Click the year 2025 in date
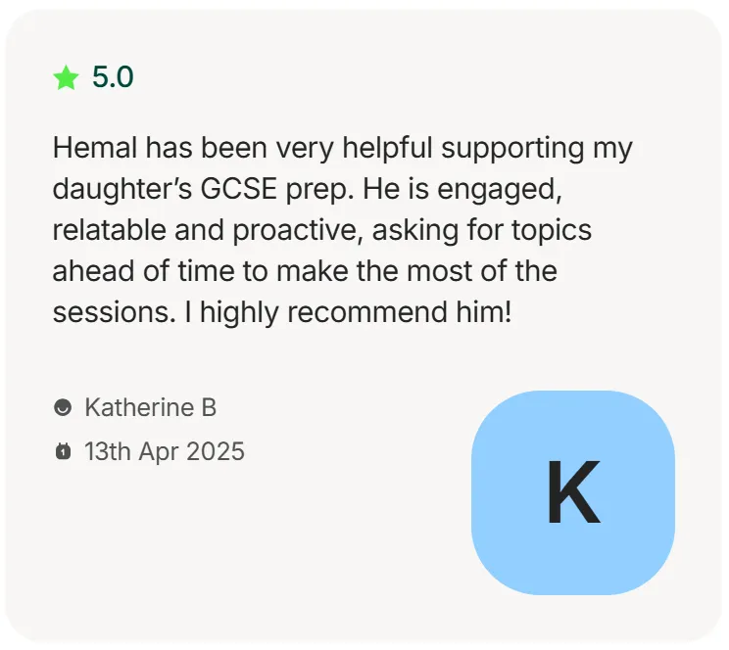729x650 pixels. (x=216, y=451)
